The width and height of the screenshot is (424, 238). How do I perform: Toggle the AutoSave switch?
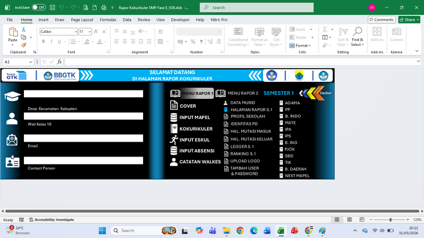tap(38, 7)
